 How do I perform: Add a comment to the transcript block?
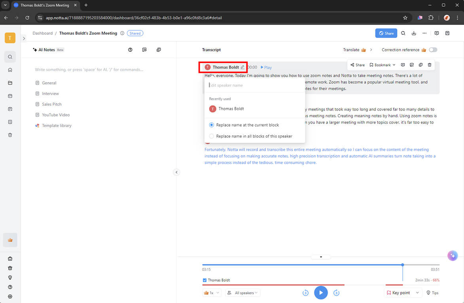pos(403,65)
